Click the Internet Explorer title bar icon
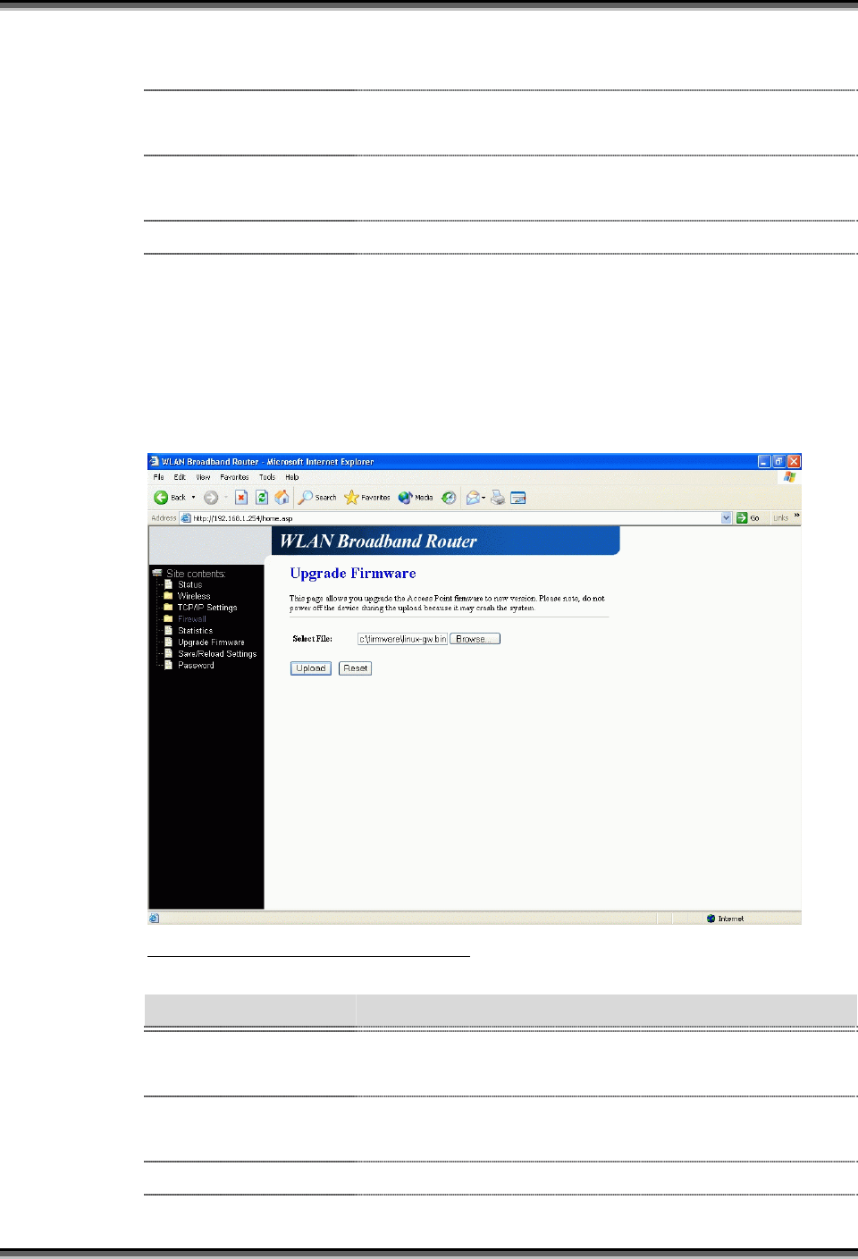Viewport: 858px width, 1259px height. click(155, 462)
